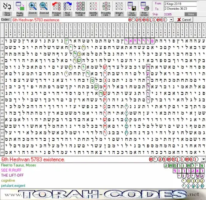The height and width of the screenshot is (200, 206).
Task: Click the Show nikud icon
Action: [x=7, y=6]
